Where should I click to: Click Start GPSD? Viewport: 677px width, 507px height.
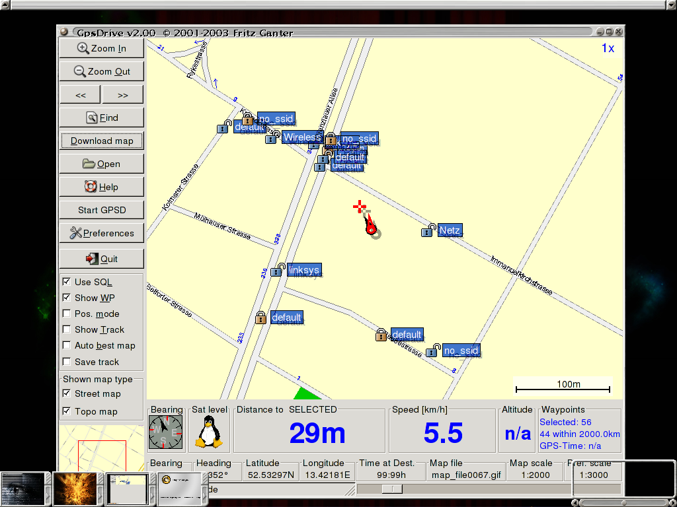(101, 210)
